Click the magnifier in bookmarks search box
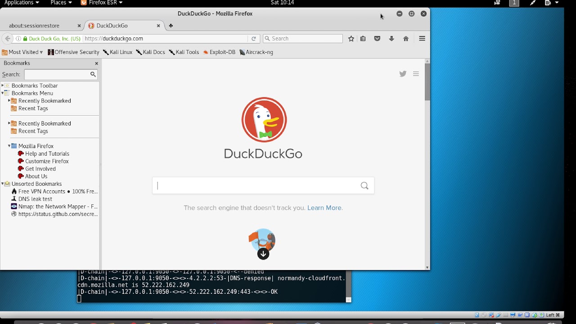The width and height of the screenshot is (576, 324). 93,74
